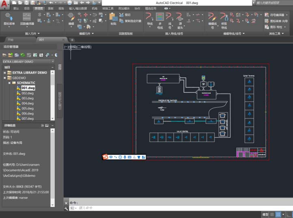Open 005.dwg in the project tree

click(x=28, y=108)
